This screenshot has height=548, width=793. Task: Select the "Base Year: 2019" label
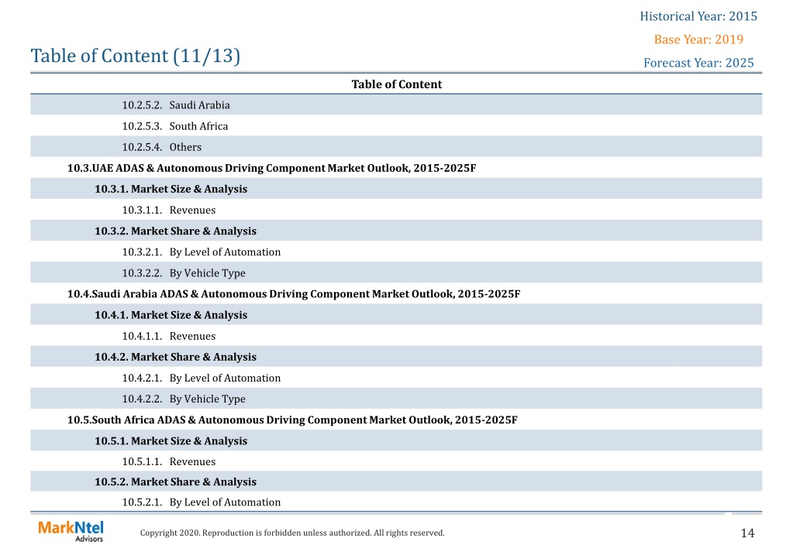pyautogui.click(x=698, y=39)
